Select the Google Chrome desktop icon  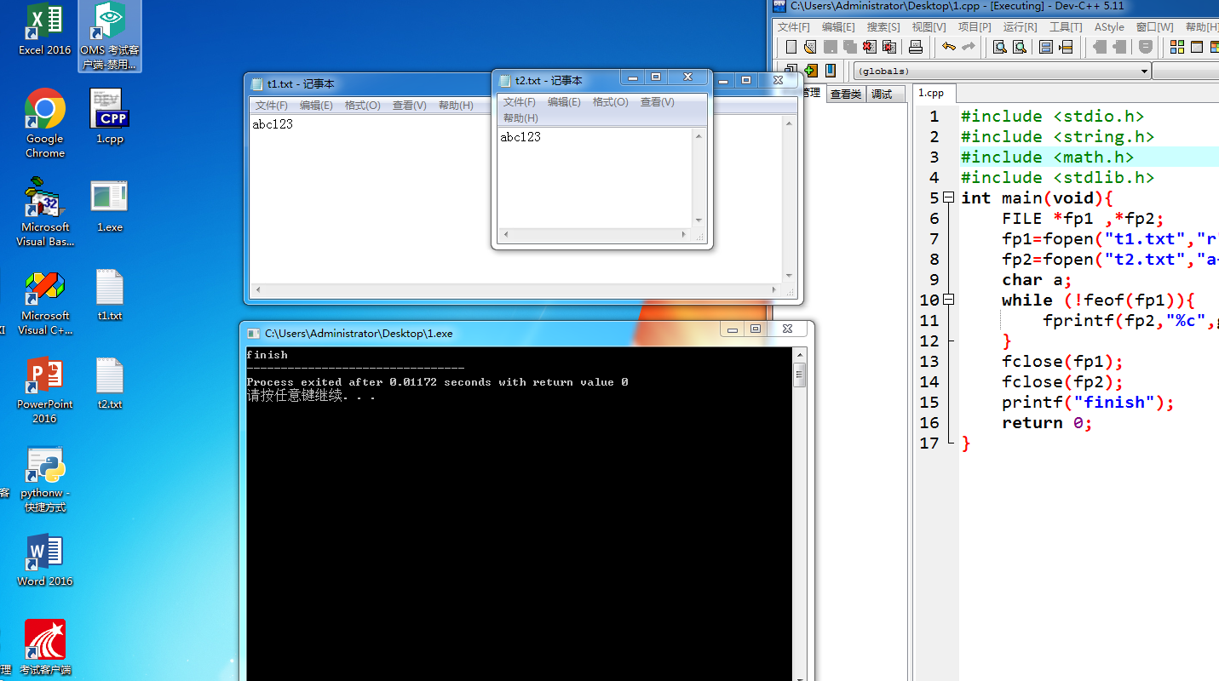[x=45, y=123]
